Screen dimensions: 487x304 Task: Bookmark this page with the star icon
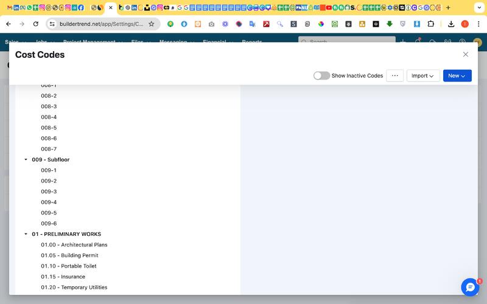click(x=151, y=24)
